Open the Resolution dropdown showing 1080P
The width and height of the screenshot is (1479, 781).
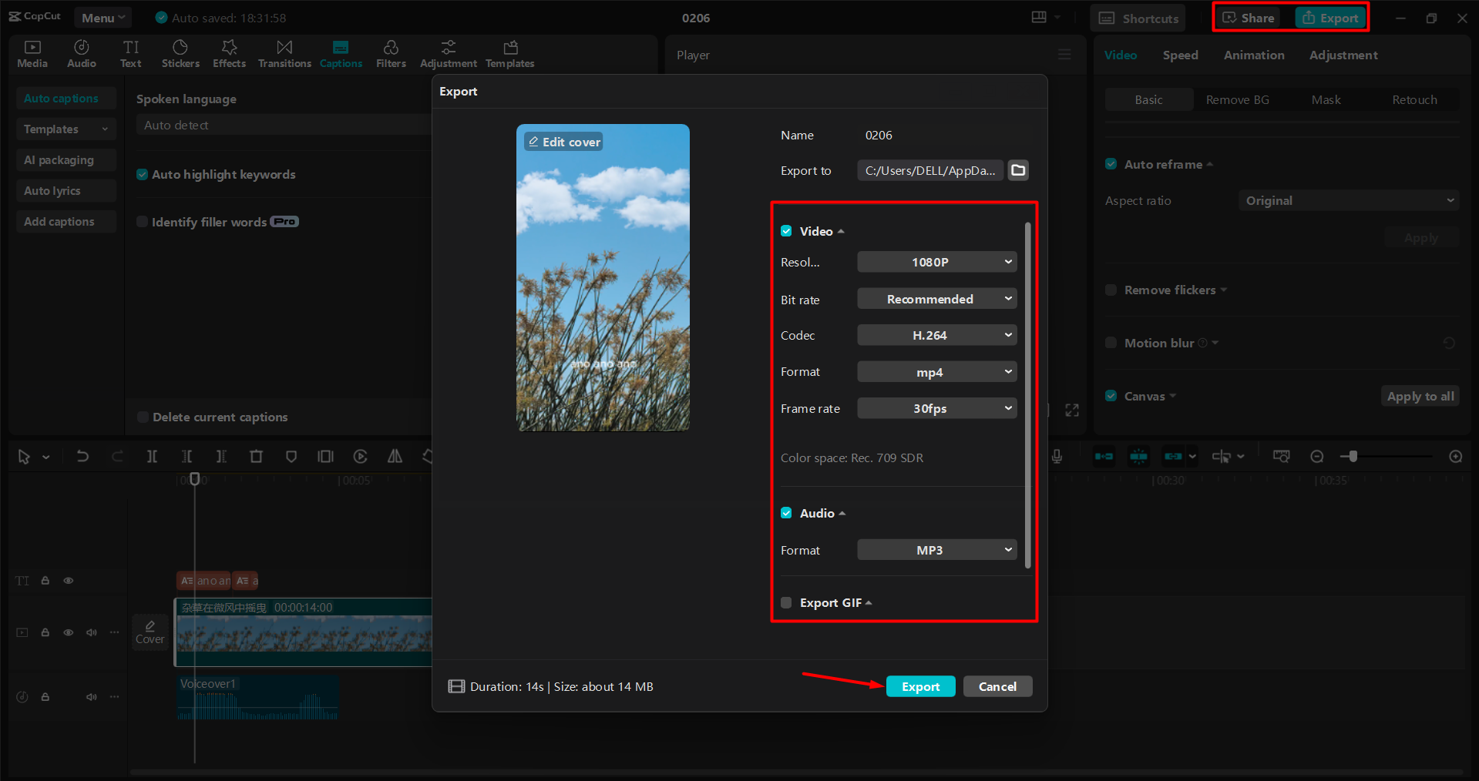pos(936,262)
